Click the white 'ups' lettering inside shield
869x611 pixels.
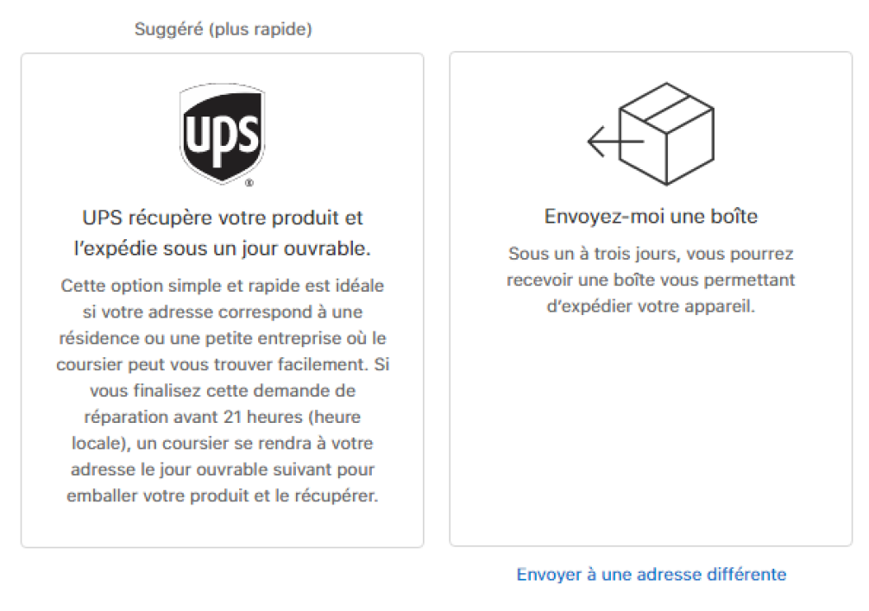[222, 136]
